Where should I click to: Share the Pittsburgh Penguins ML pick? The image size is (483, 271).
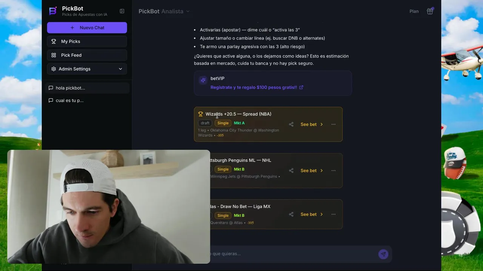click(x=291, y=171)
